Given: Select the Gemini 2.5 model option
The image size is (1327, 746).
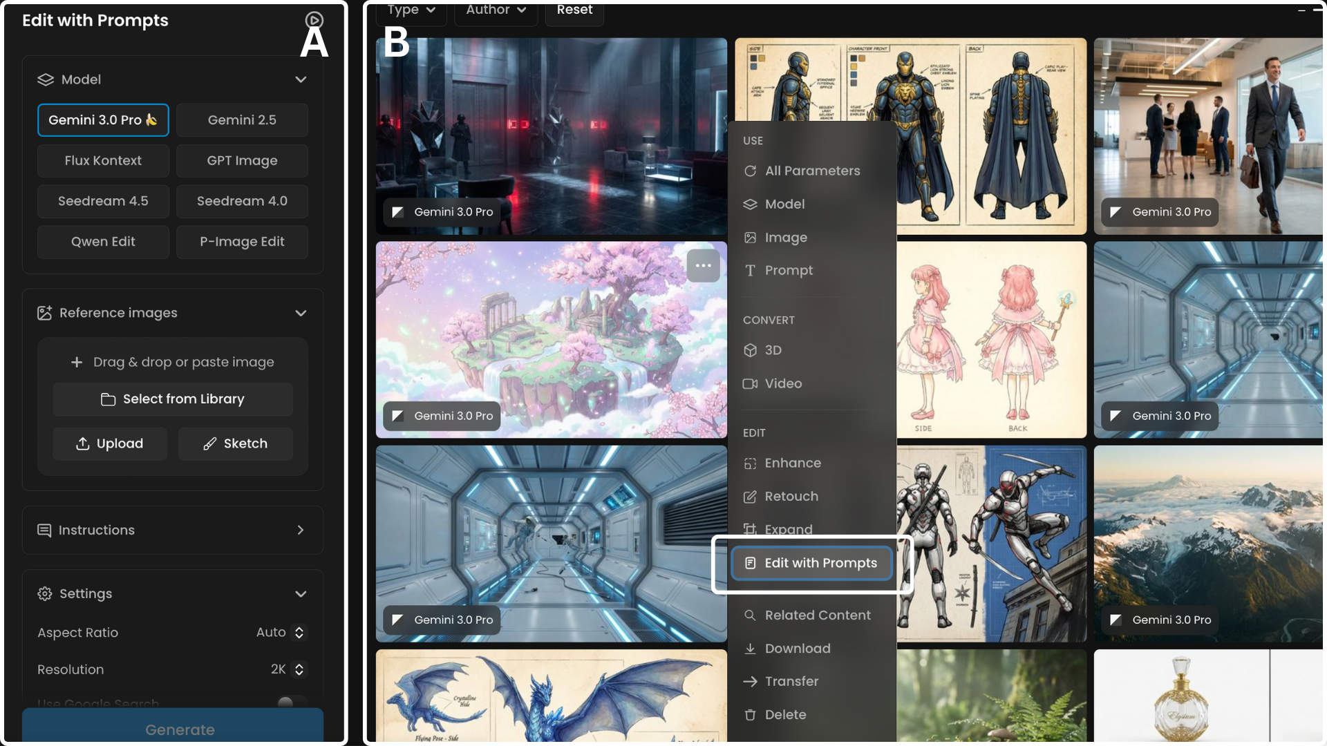Looking at the screenshot, I should tap(242, 120).
